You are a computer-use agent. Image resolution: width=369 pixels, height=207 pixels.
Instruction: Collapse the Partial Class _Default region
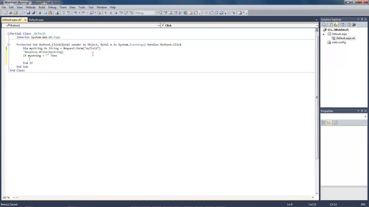click(x=9, y=34)
